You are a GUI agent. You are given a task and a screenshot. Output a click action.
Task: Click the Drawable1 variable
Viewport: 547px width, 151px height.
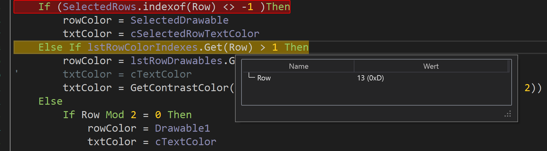click(x=182, y=128)
